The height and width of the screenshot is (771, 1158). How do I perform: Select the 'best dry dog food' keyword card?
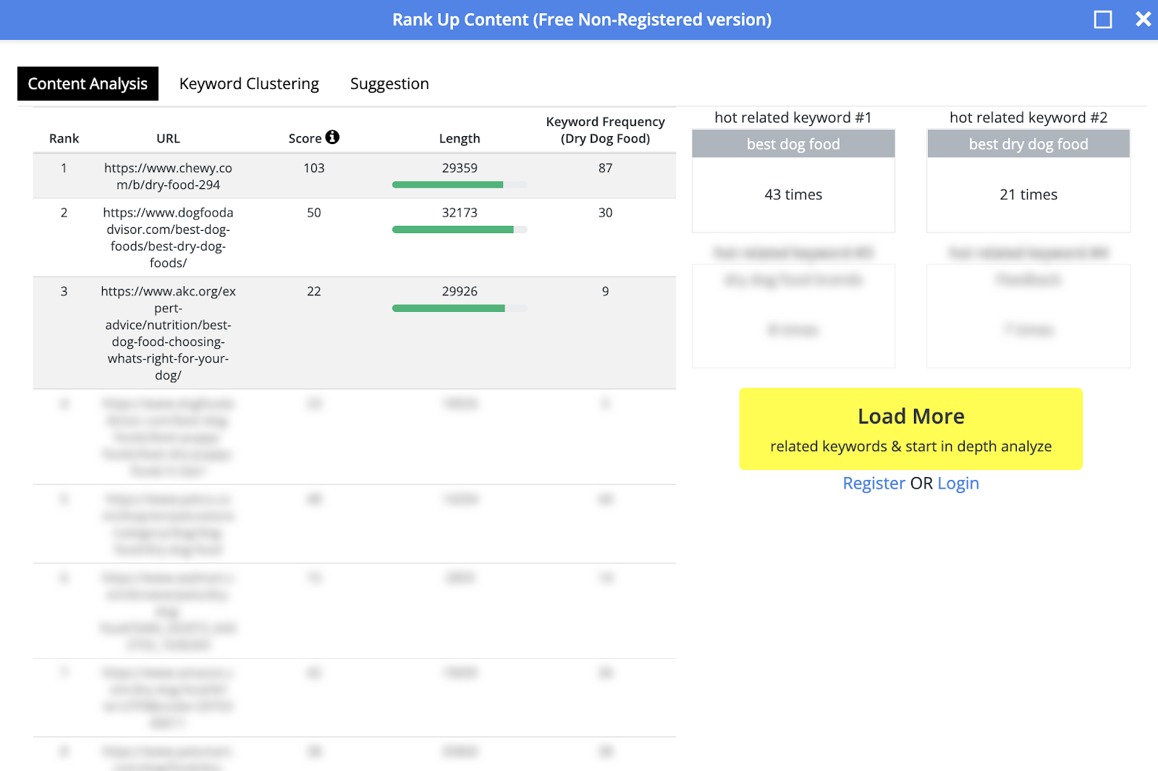click(1028, 180)
